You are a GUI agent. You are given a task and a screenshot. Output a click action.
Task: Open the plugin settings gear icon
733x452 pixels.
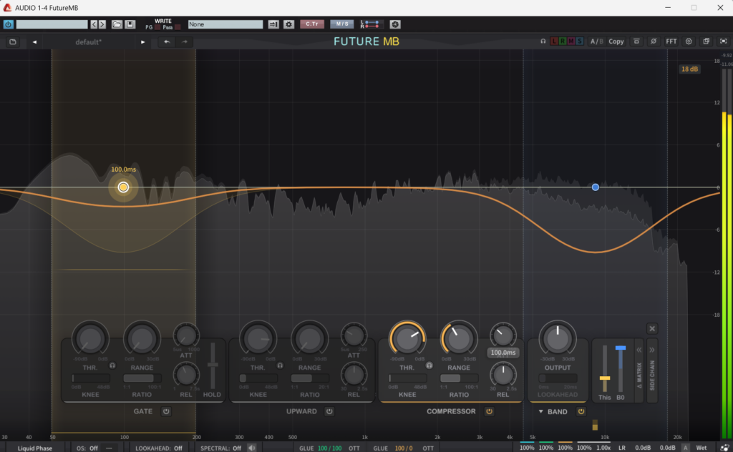[x=689, y=41]
